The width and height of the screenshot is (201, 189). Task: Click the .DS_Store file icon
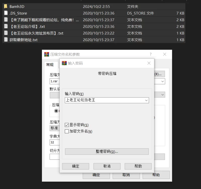[x=6, y=13]
